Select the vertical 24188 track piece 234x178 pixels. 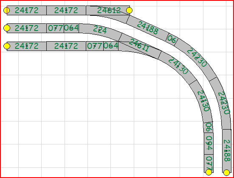[227, 151]
